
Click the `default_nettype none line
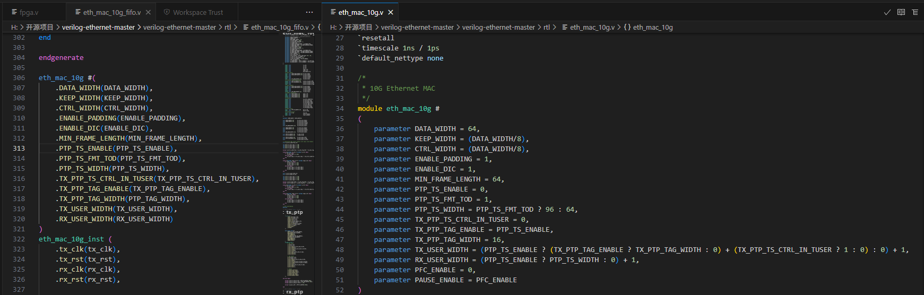point(401,58)
